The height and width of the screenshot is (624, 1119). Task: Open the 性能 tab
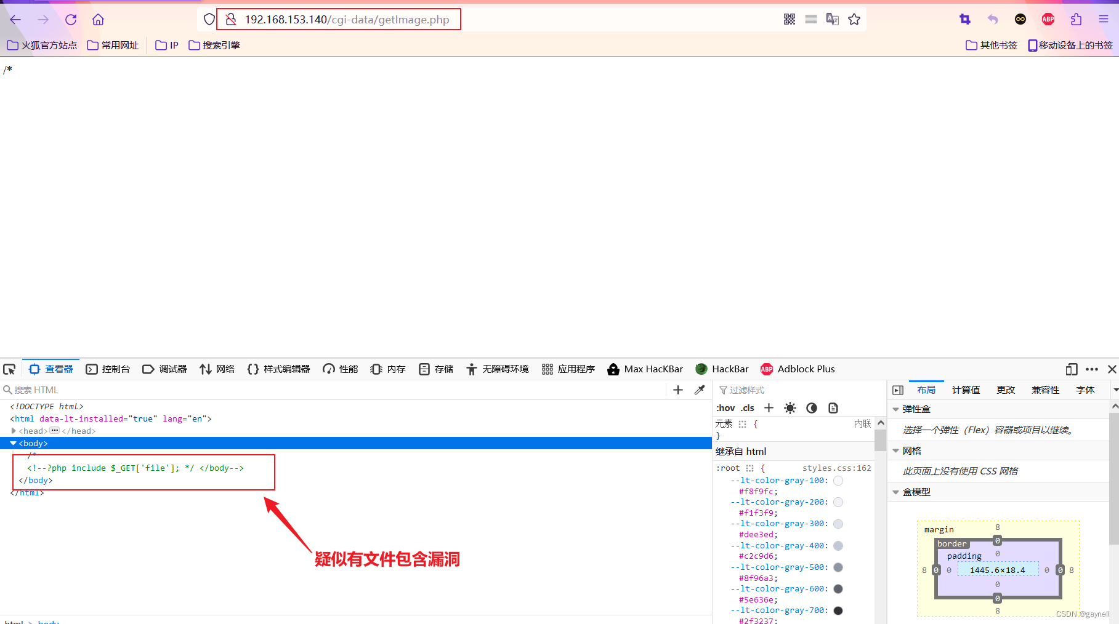pos(341,369)
